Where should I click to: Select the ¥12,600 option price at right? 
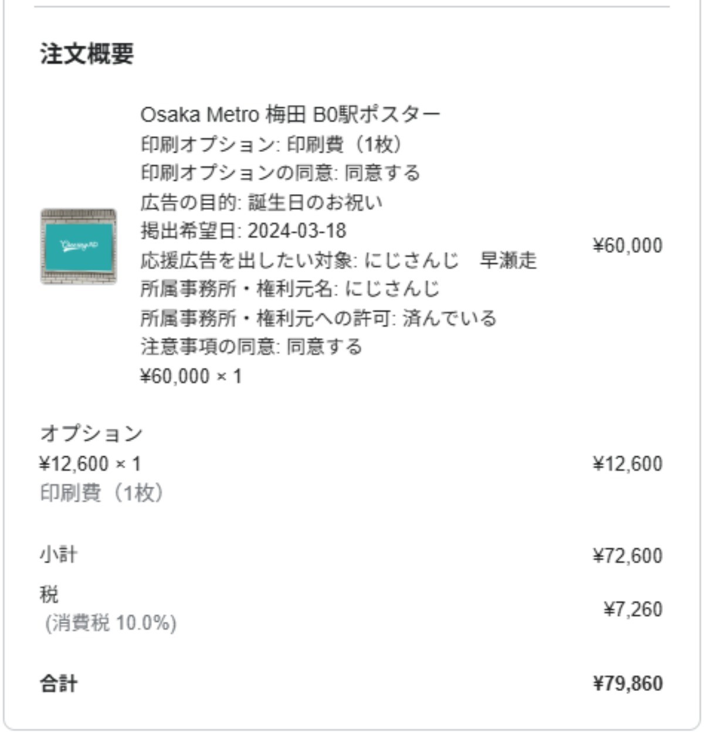point(627,464)
